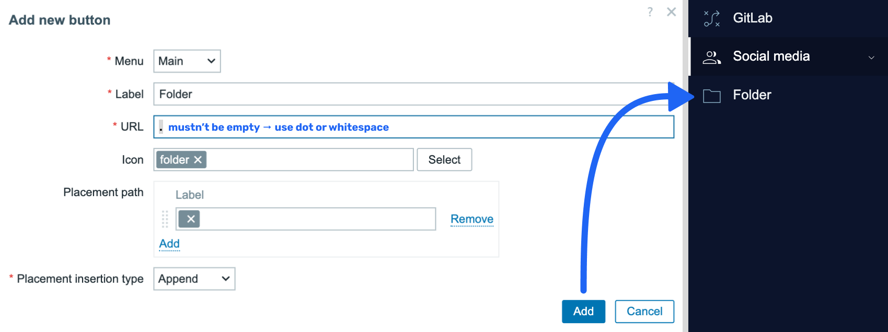Viewport: 888px width, 332px height.
Task: Open the Folder menu item
Action: tap(752, 95)
